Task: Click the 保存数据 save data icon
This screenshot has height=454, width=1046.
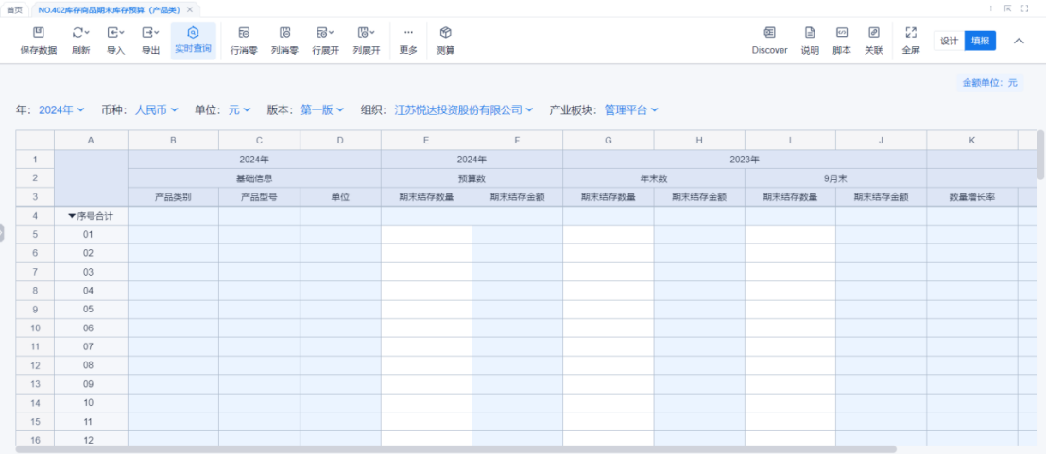Action: [39, 34]
